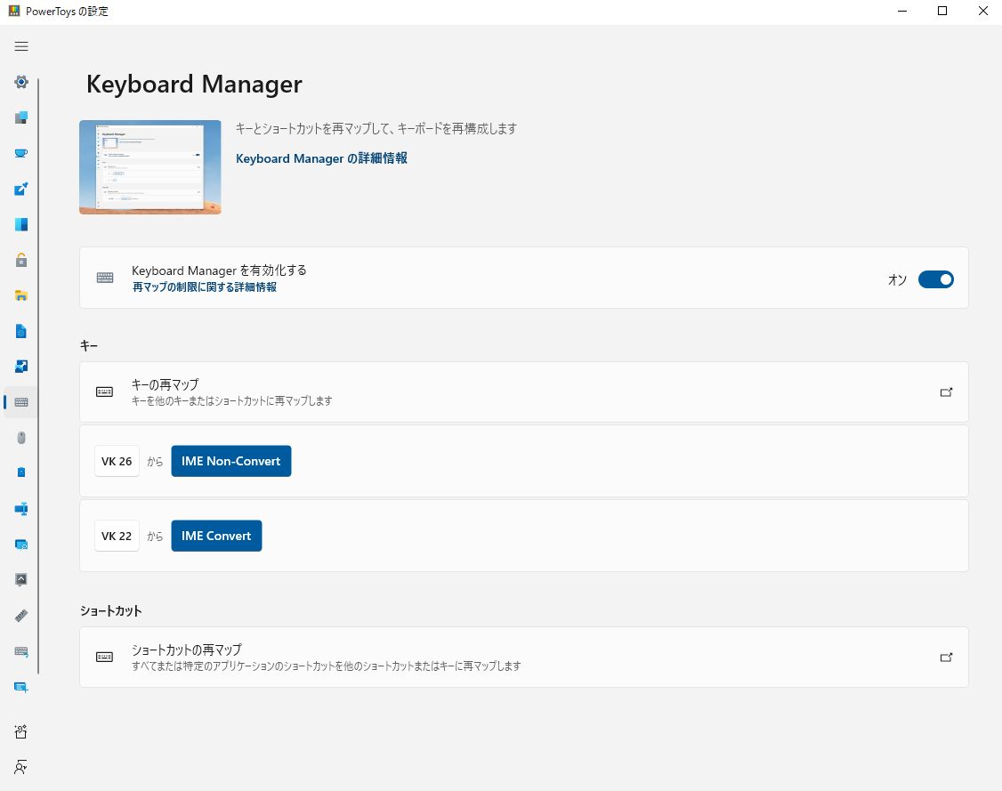The width and height of the screenshot is (1002, 791).
Task: Open Always On Top in sidebar
Action: point(21,117)
